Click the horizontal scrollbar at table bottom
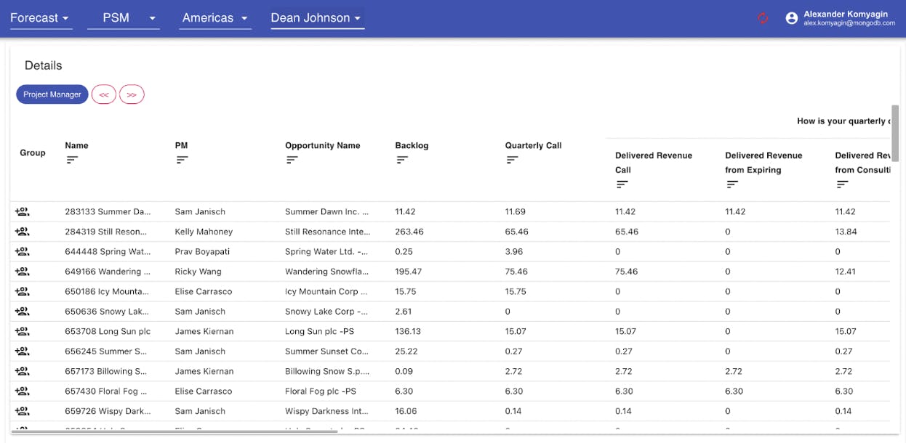This screenshot has height=443, width=906. [175, 432]
